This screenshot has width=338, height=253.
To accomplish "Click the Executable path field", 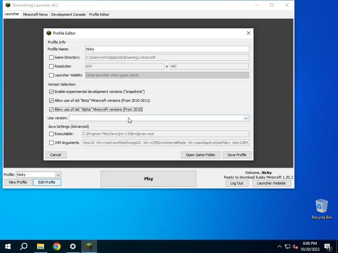I will (165, 134).
